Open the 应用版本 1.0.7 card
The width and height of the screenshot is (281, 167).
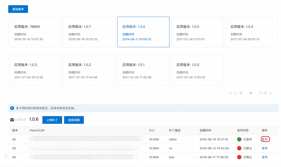tap(89, 32)
